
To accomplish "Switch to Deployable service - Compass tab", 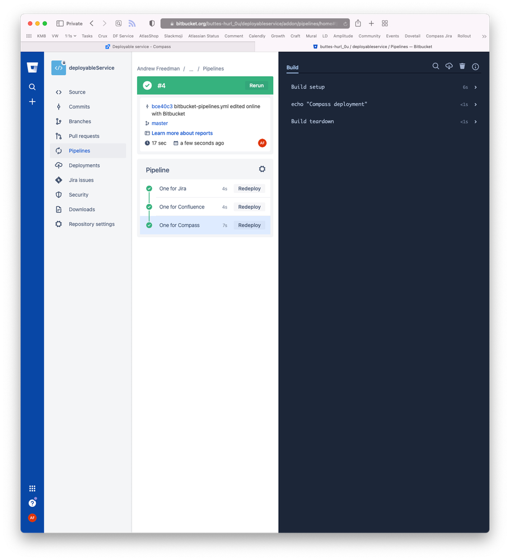I will (x=138, y=47).
